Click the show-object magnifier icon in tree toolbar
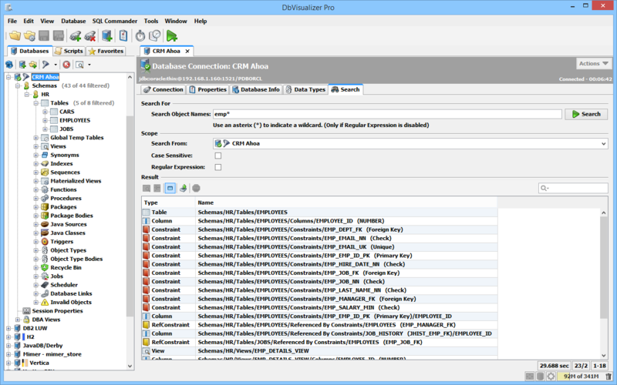 (x=79, y=65)
